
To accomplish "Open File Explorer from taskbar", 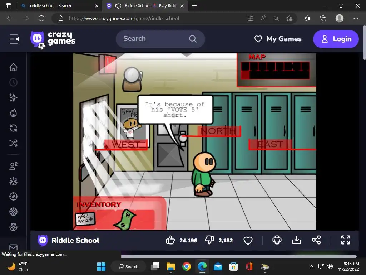I will [170, 266].
